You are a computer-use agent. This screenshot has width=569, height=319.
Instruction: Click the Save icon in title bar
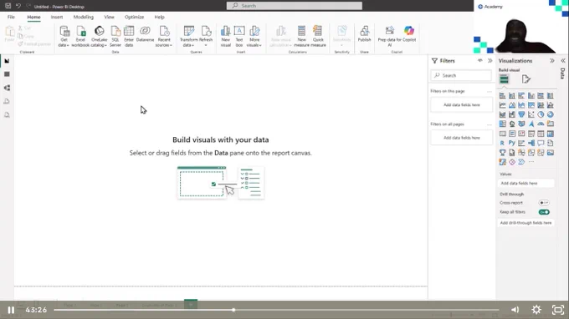(x=8, y=6)
